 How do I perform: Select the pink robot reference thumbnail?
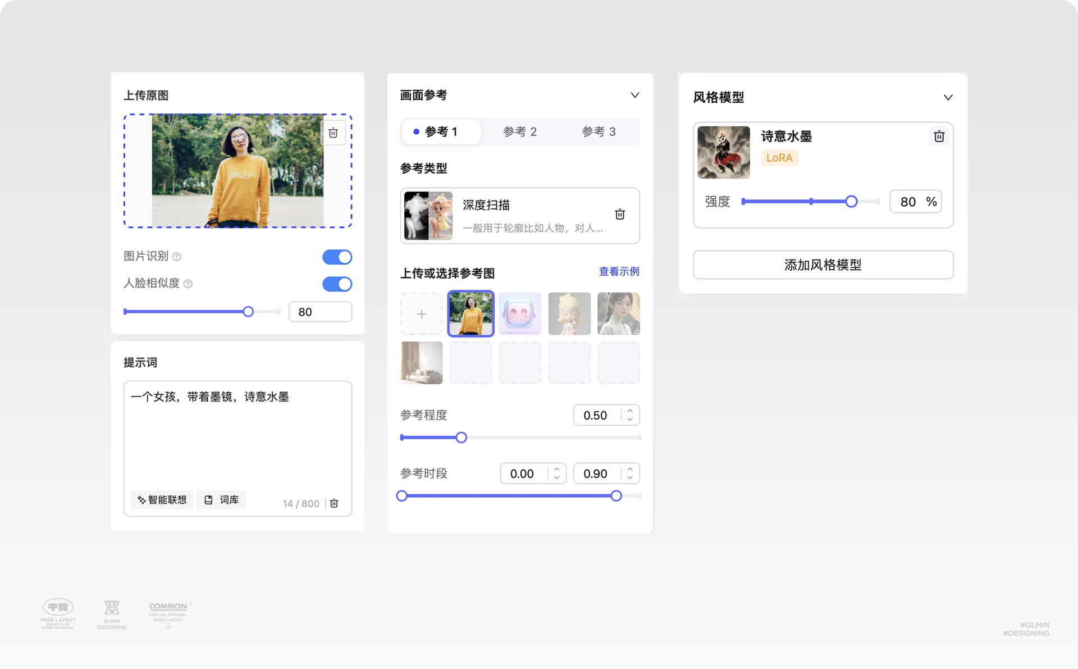pyautogui.click(x=520, y=314)
